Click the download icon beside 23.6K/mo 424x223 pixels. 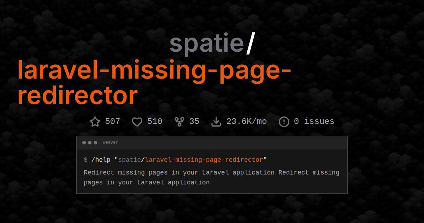(x=217, y=121)
